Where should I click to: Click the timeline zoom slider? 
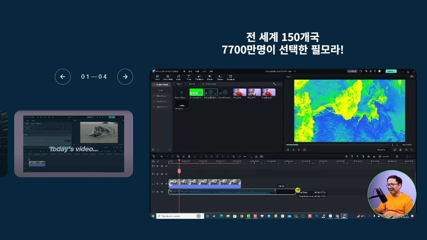coord(388,156)
